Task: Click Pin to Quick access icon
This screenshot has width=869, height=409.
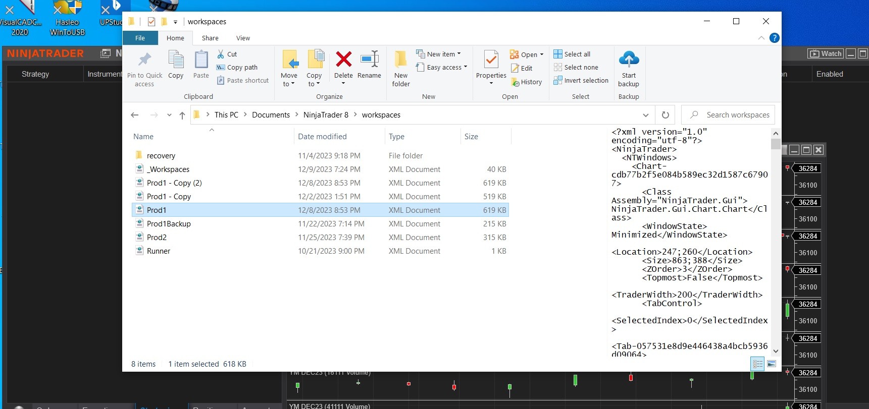Action: coord(144,60)
